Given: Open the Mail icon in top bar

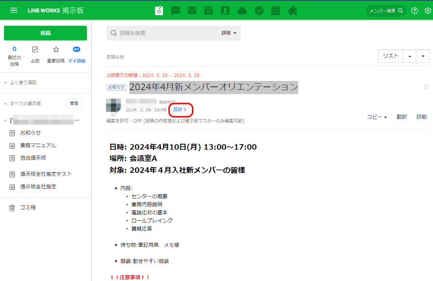Looking at the screenshot, I should click(x=192, y=10).
